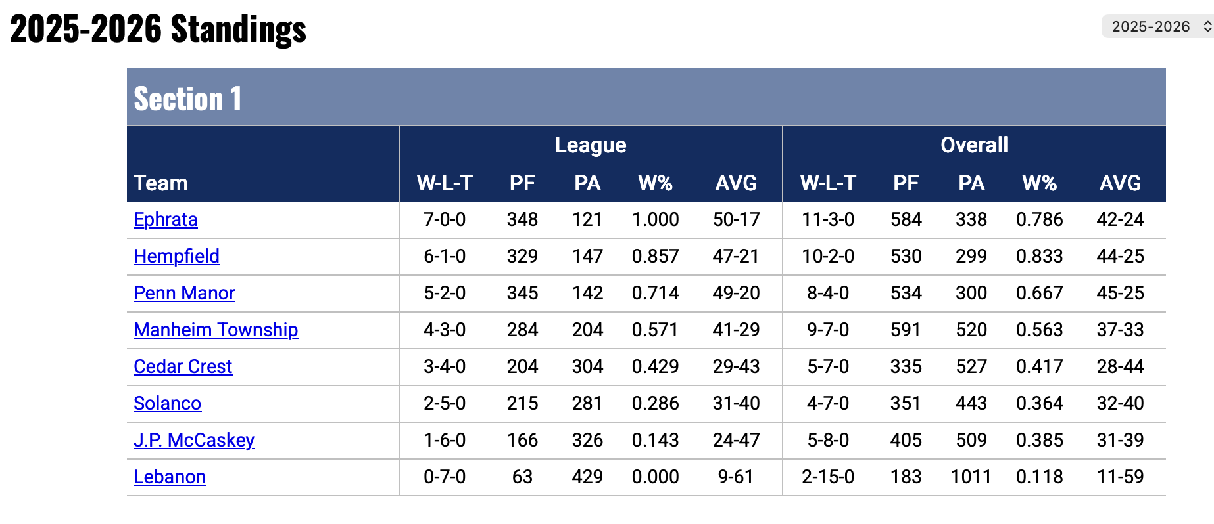Viewport: 1214px width, 524px height.
Task: Click the Overall group header
Action: [974, 145]
